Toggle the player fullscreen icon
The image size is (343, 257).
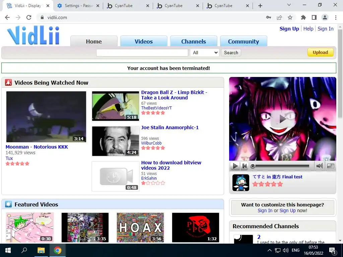coord(331,166)
